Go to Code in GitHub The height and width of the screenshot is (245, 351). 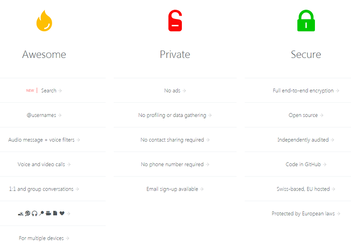coord(303,165)
